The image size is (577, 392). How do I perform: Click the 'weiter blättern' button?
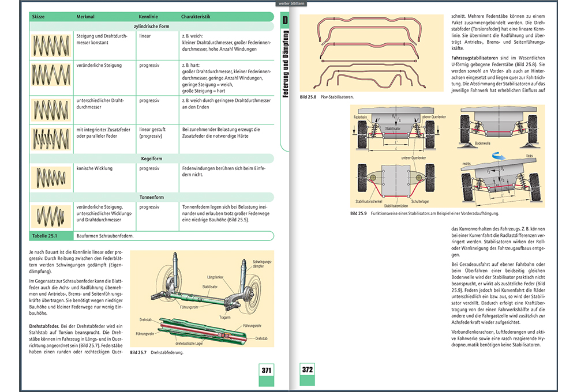[293, 3]
